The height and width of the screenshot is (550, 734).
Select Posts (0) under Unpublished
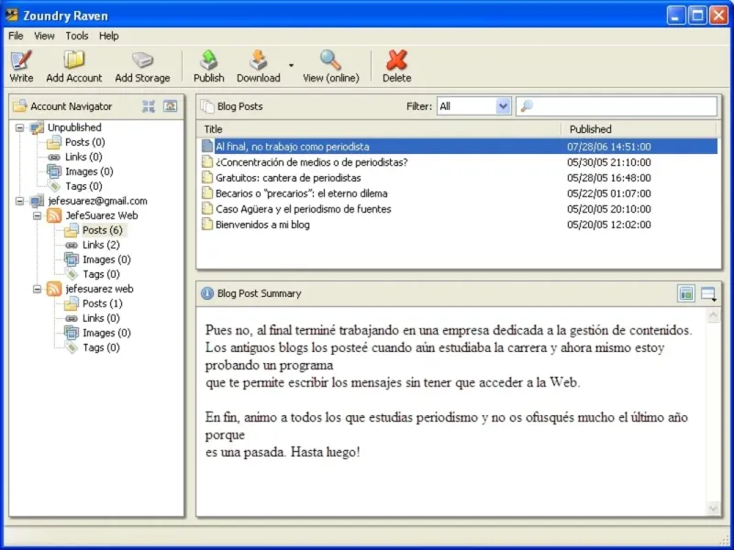point(84,142)
